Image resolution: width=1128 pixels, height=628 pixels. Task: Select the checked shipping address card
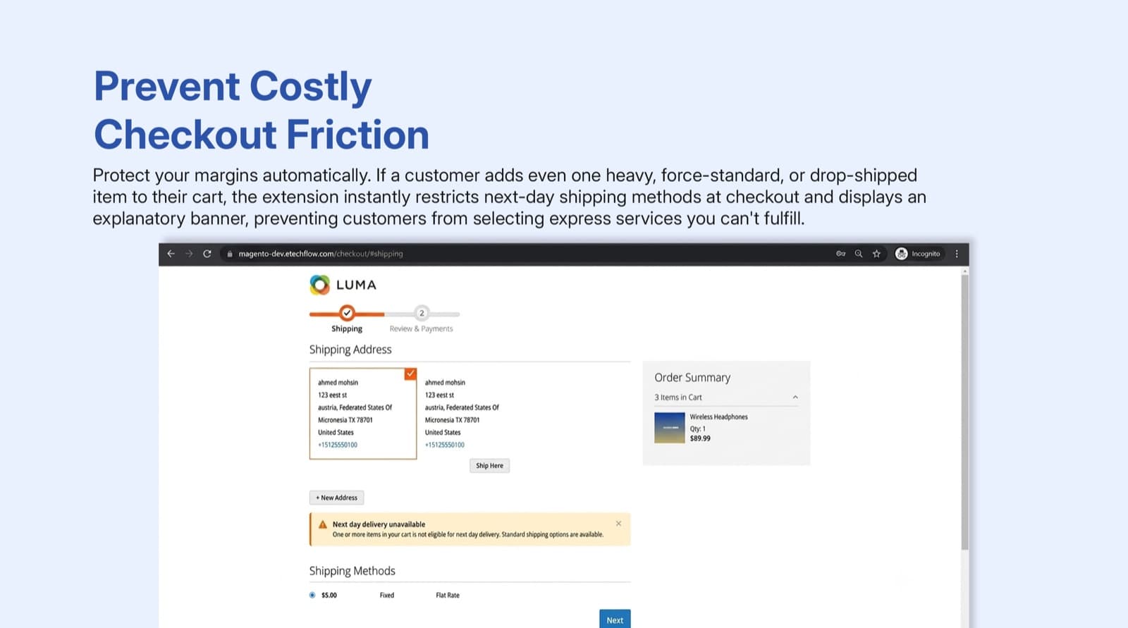tap(363, 414)
